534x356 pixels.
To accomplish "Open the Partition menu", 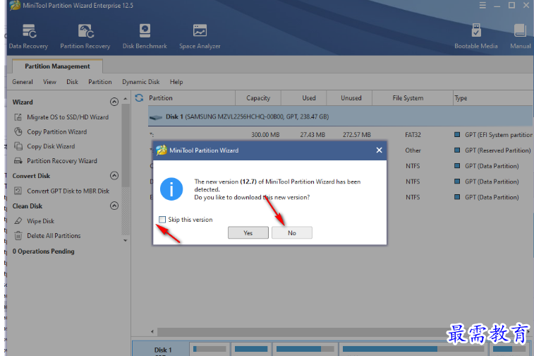I will point(100,82).
